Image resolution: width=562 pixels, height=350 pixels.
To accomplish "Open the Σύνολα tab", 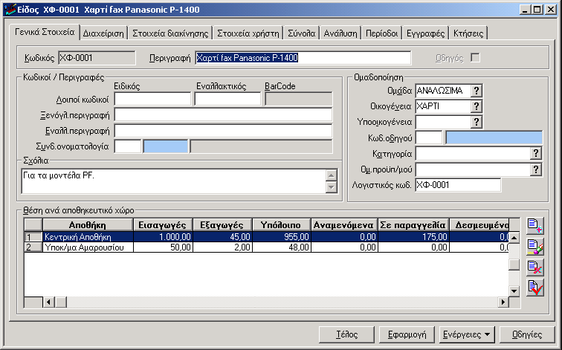I will (301, 33).
